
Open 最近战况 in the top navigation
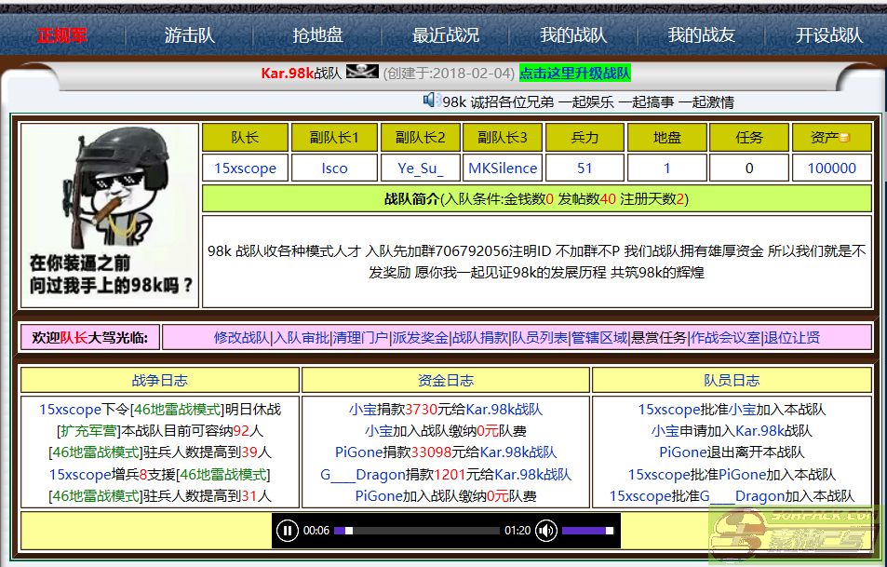(446, 35)
